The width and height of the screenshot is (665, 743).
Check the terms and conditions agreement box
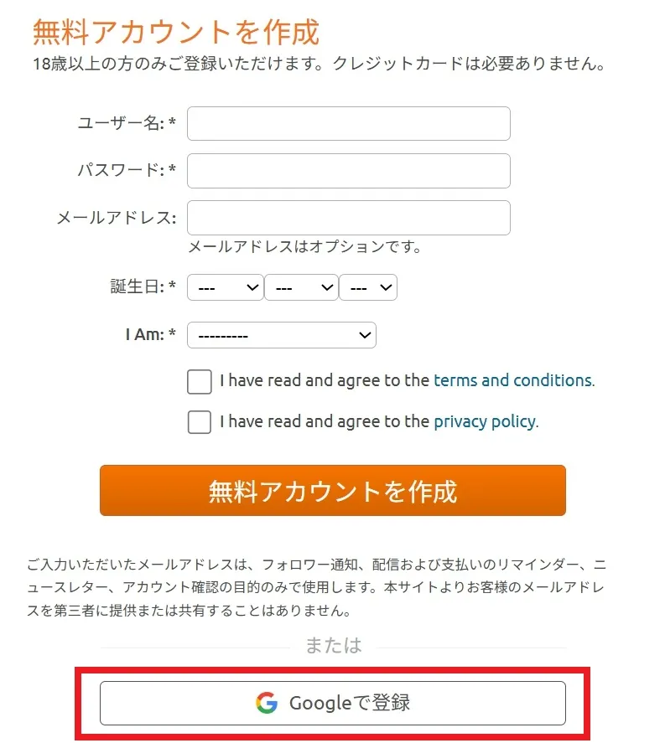tap(200, 381)
